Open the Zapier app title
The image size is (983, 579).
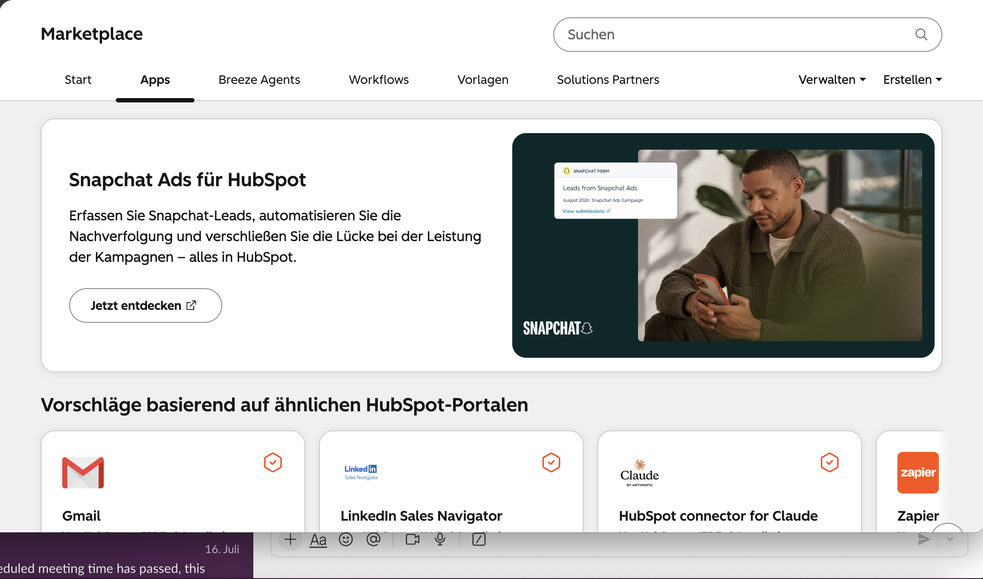(918, 516)
